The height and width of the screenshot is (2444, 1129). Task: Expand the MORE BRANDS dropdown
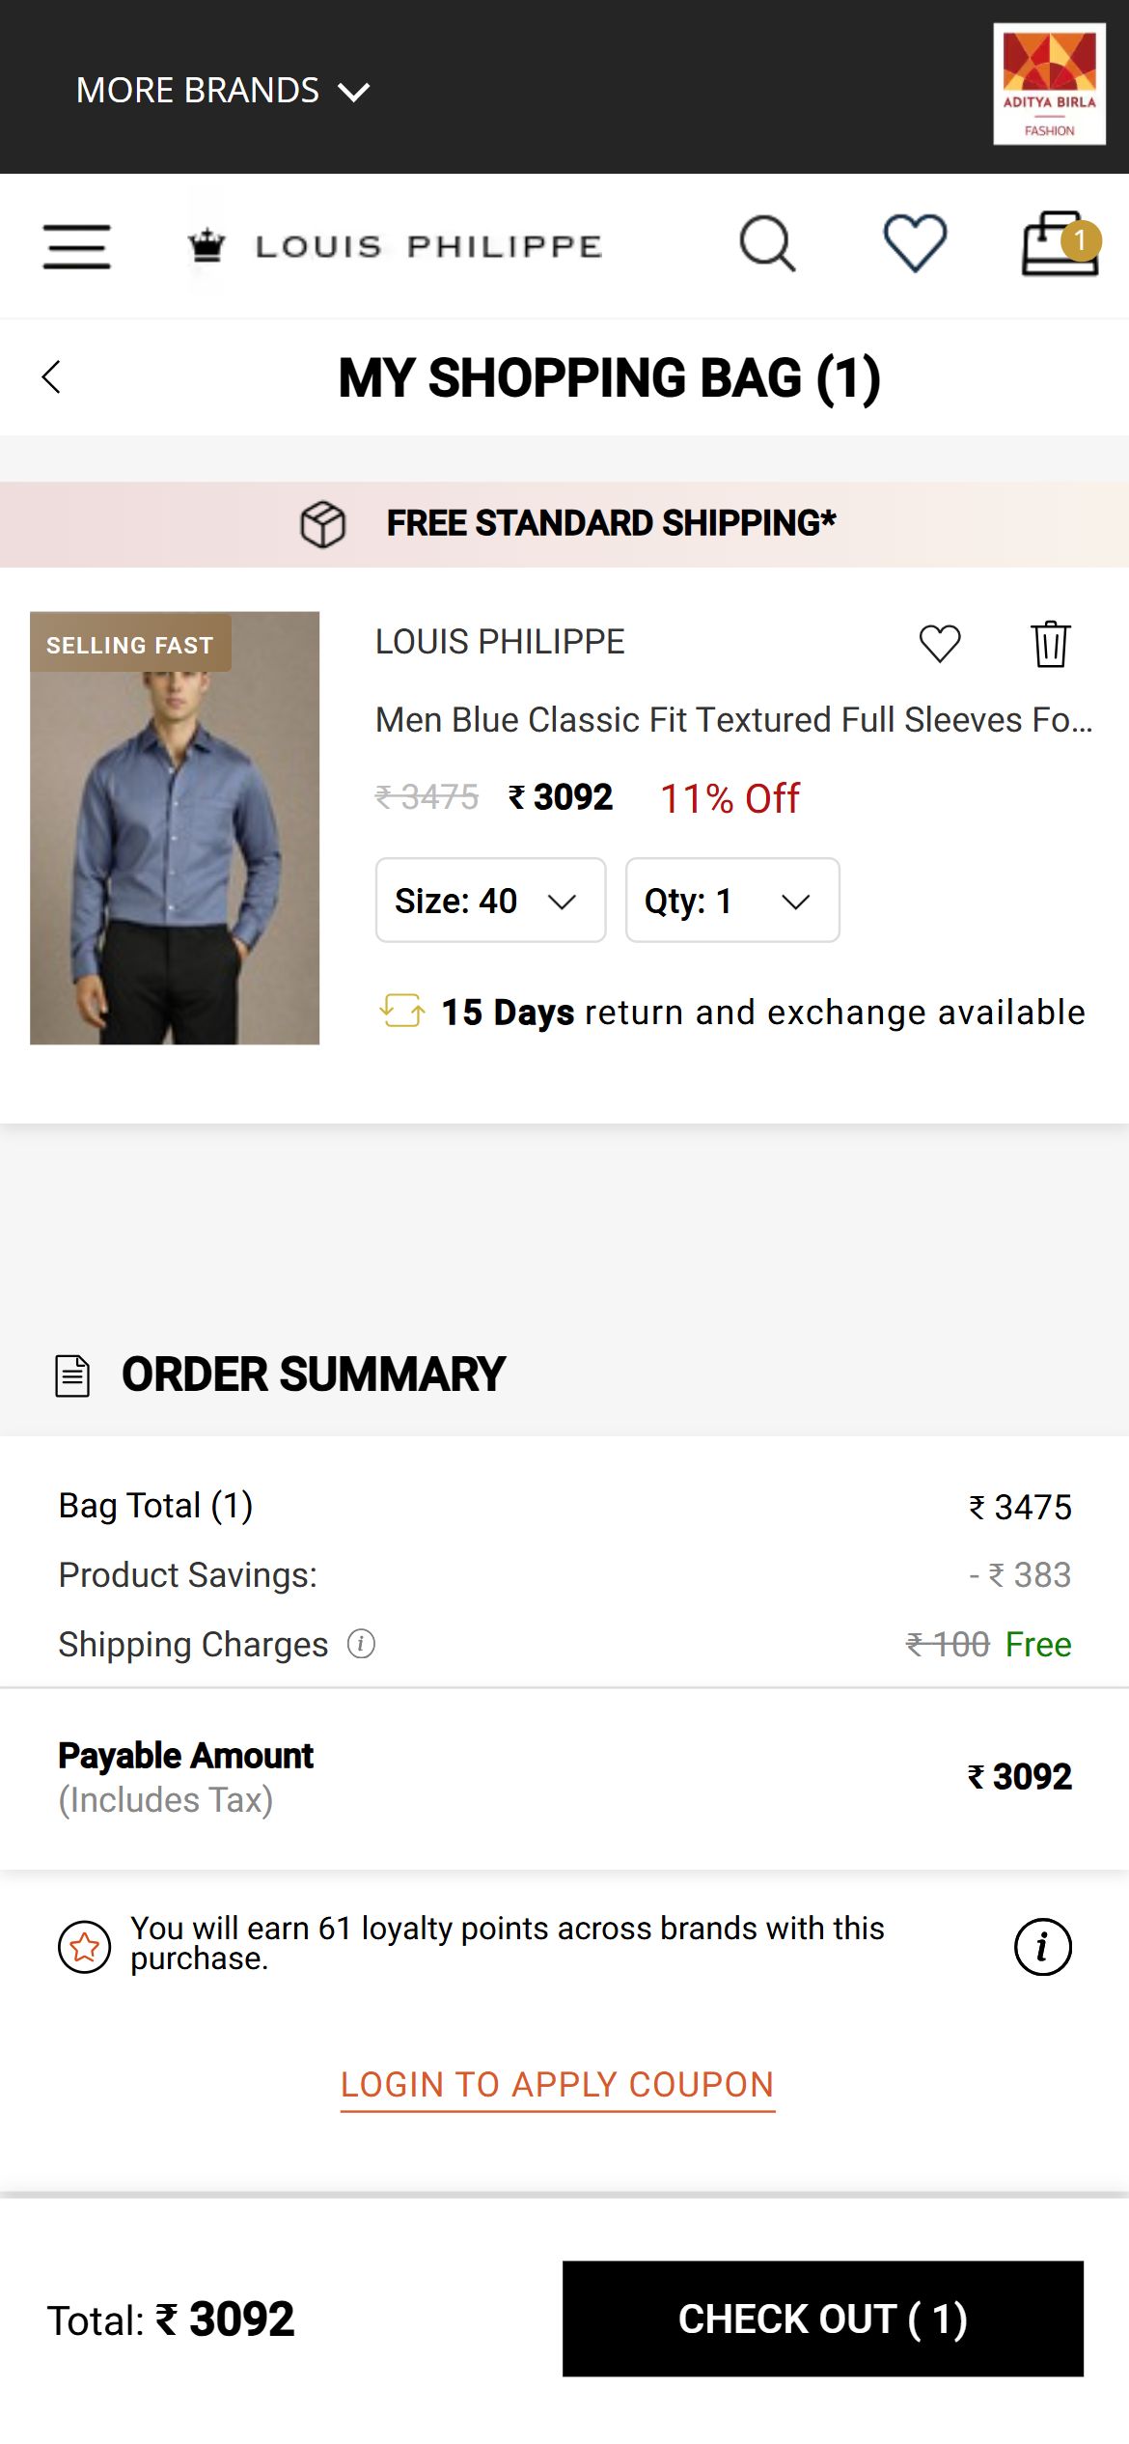point(223,91)
